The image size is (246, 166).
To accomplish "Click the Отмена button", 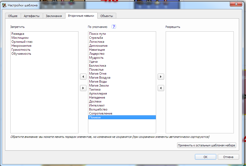I will (x=228, y=157).
